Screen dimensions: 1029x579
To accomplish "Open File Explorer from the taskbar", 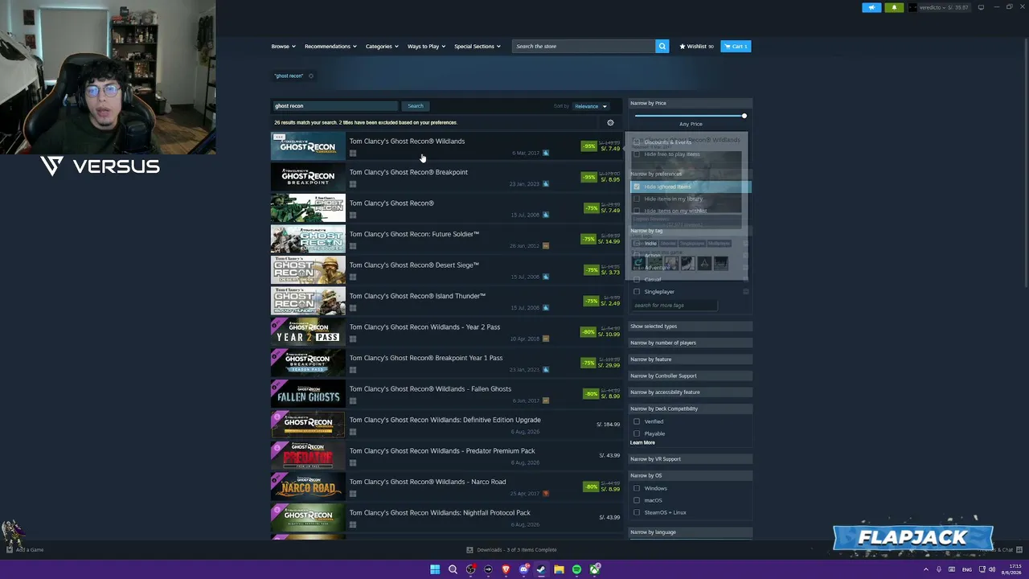I will pos(559,569).
